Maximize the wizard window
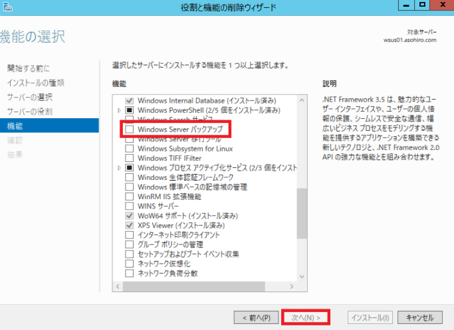The width and height of the screenshot is (454, 330). tap(422, 5)
